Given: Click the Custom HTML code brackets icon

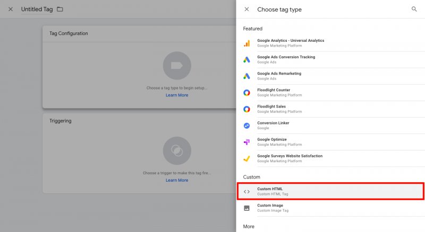Looking at the screenshot, I should (246, 192).
